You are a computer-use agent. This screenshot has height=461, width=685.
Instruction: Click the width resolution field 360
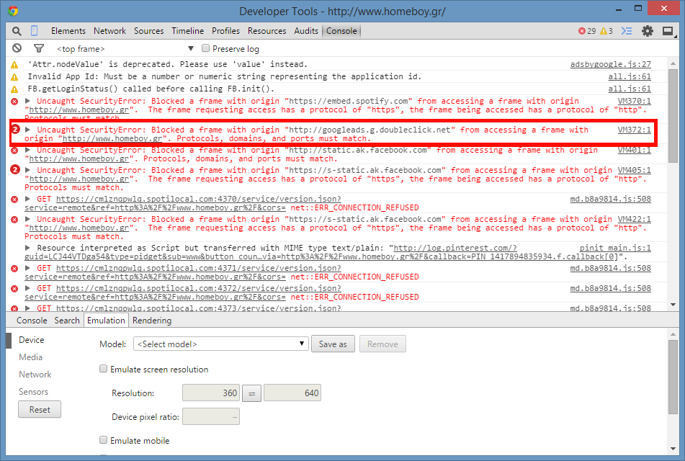click(x=211, y=393)
